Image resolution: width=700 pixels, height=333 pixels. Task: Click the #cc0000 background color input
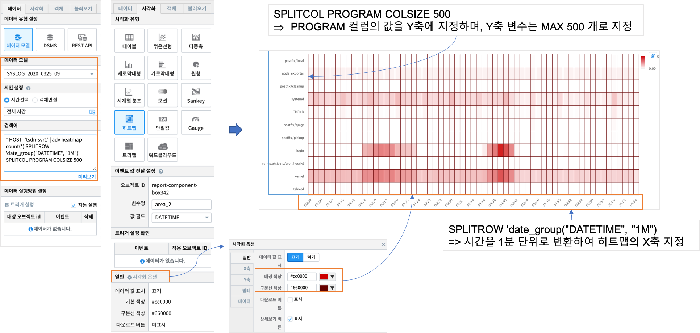tap(302, 276)
